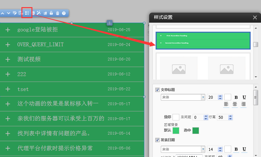Center align the 文章标题 text
The image size is (261, 157).
coord(235,104)
